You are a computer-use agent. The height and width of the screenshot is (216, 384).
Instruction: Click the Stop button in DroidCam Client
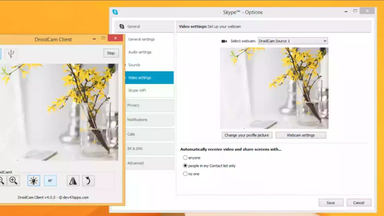(x=111, y=53)
